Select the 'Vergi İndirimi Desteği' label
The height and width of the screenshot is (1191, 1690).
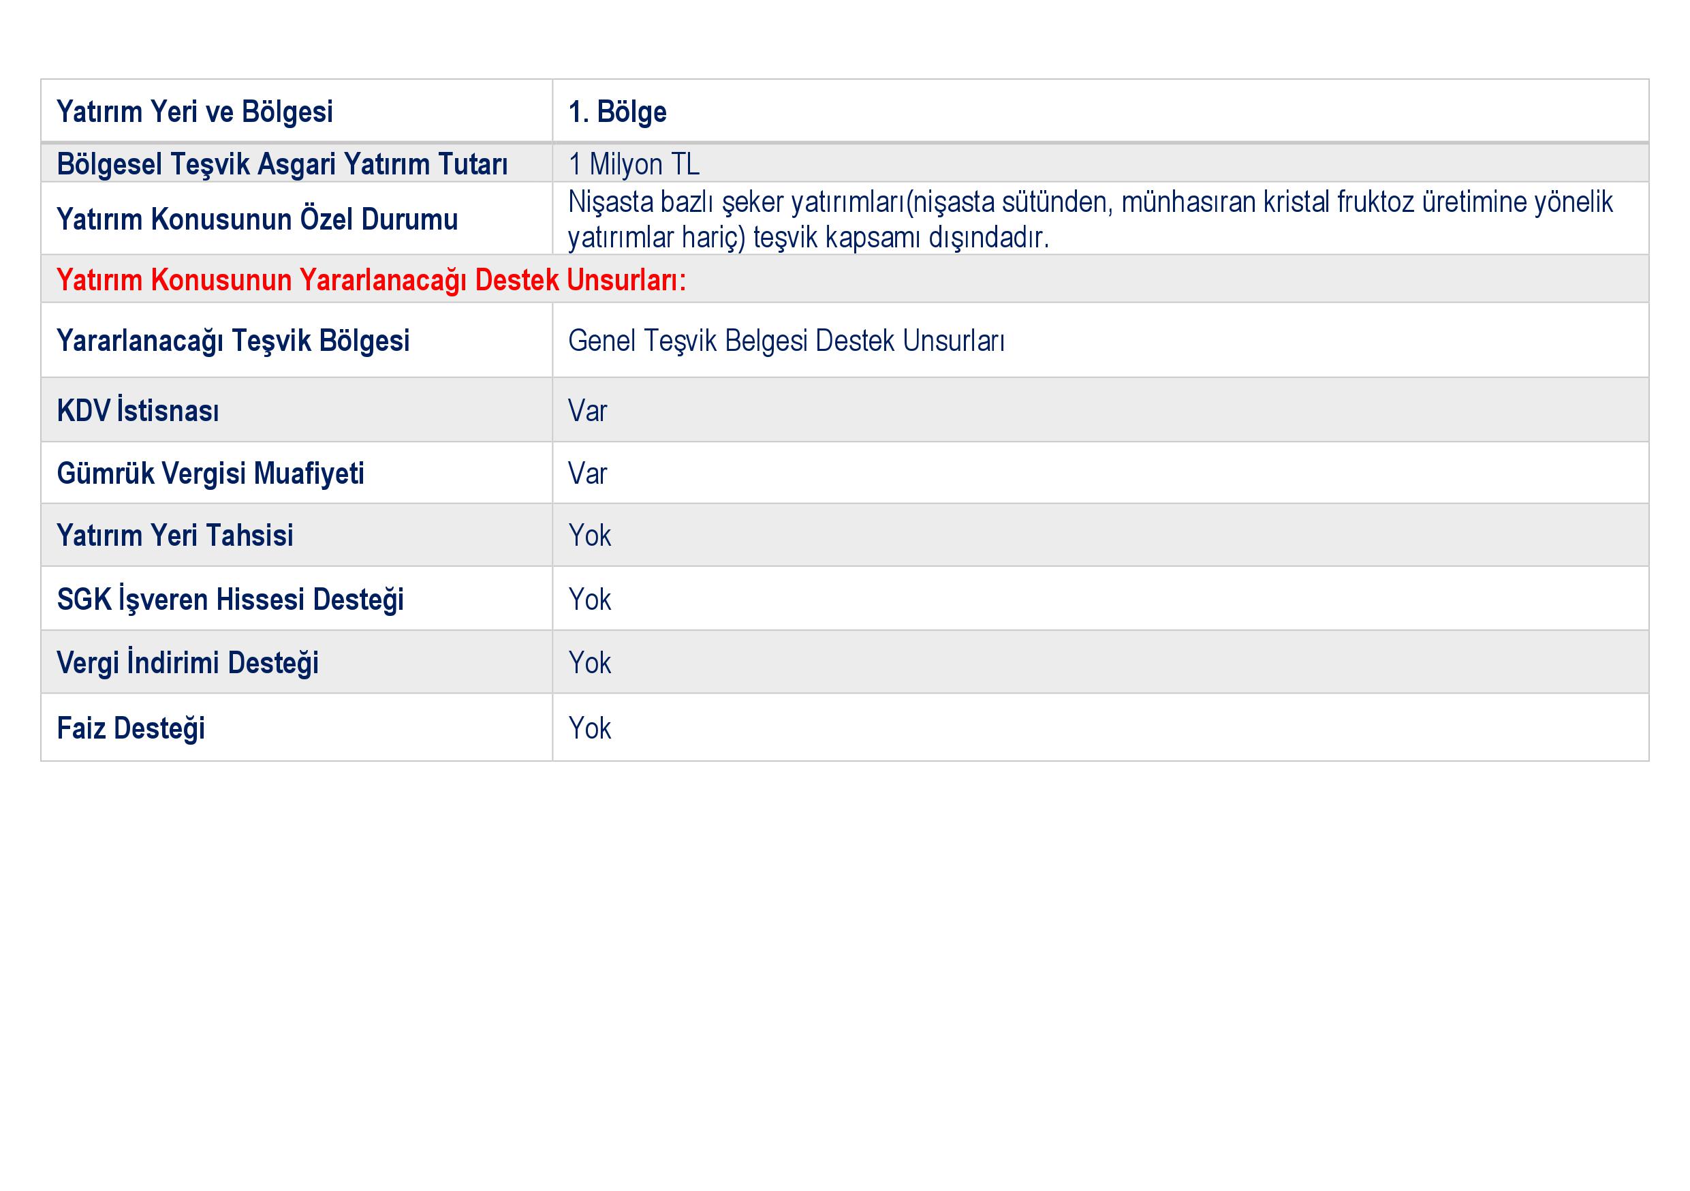click(x=188, y=662)
